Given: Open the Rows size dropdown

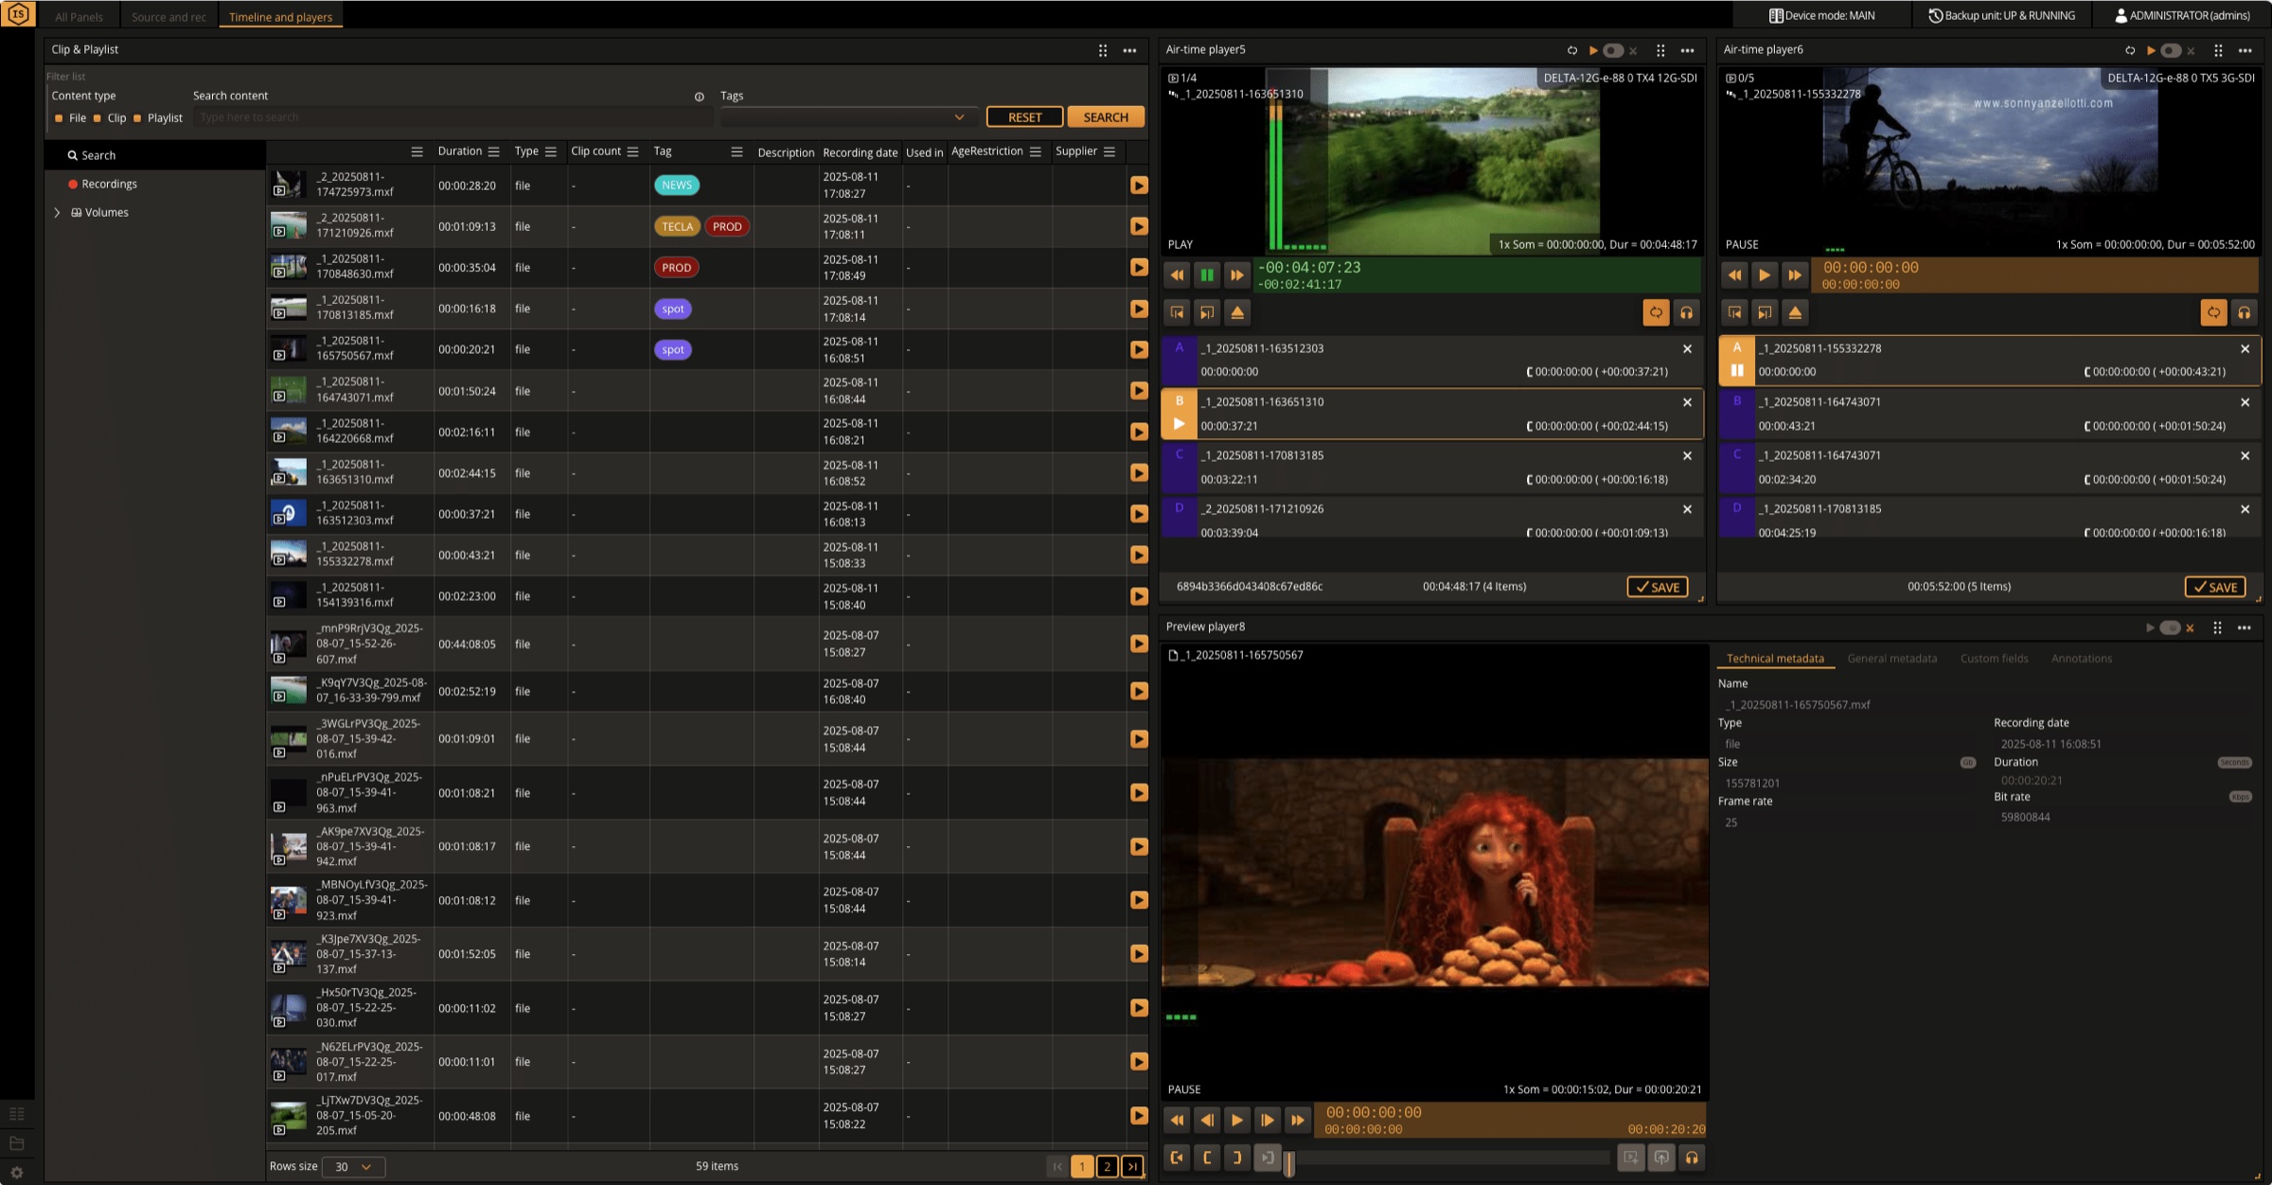Looking at the screenshot, I should [x=353, y=1167].
